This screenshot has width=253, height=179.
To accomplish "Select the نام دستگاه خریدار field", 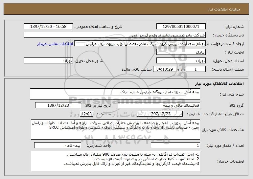I will coord(115,35).
